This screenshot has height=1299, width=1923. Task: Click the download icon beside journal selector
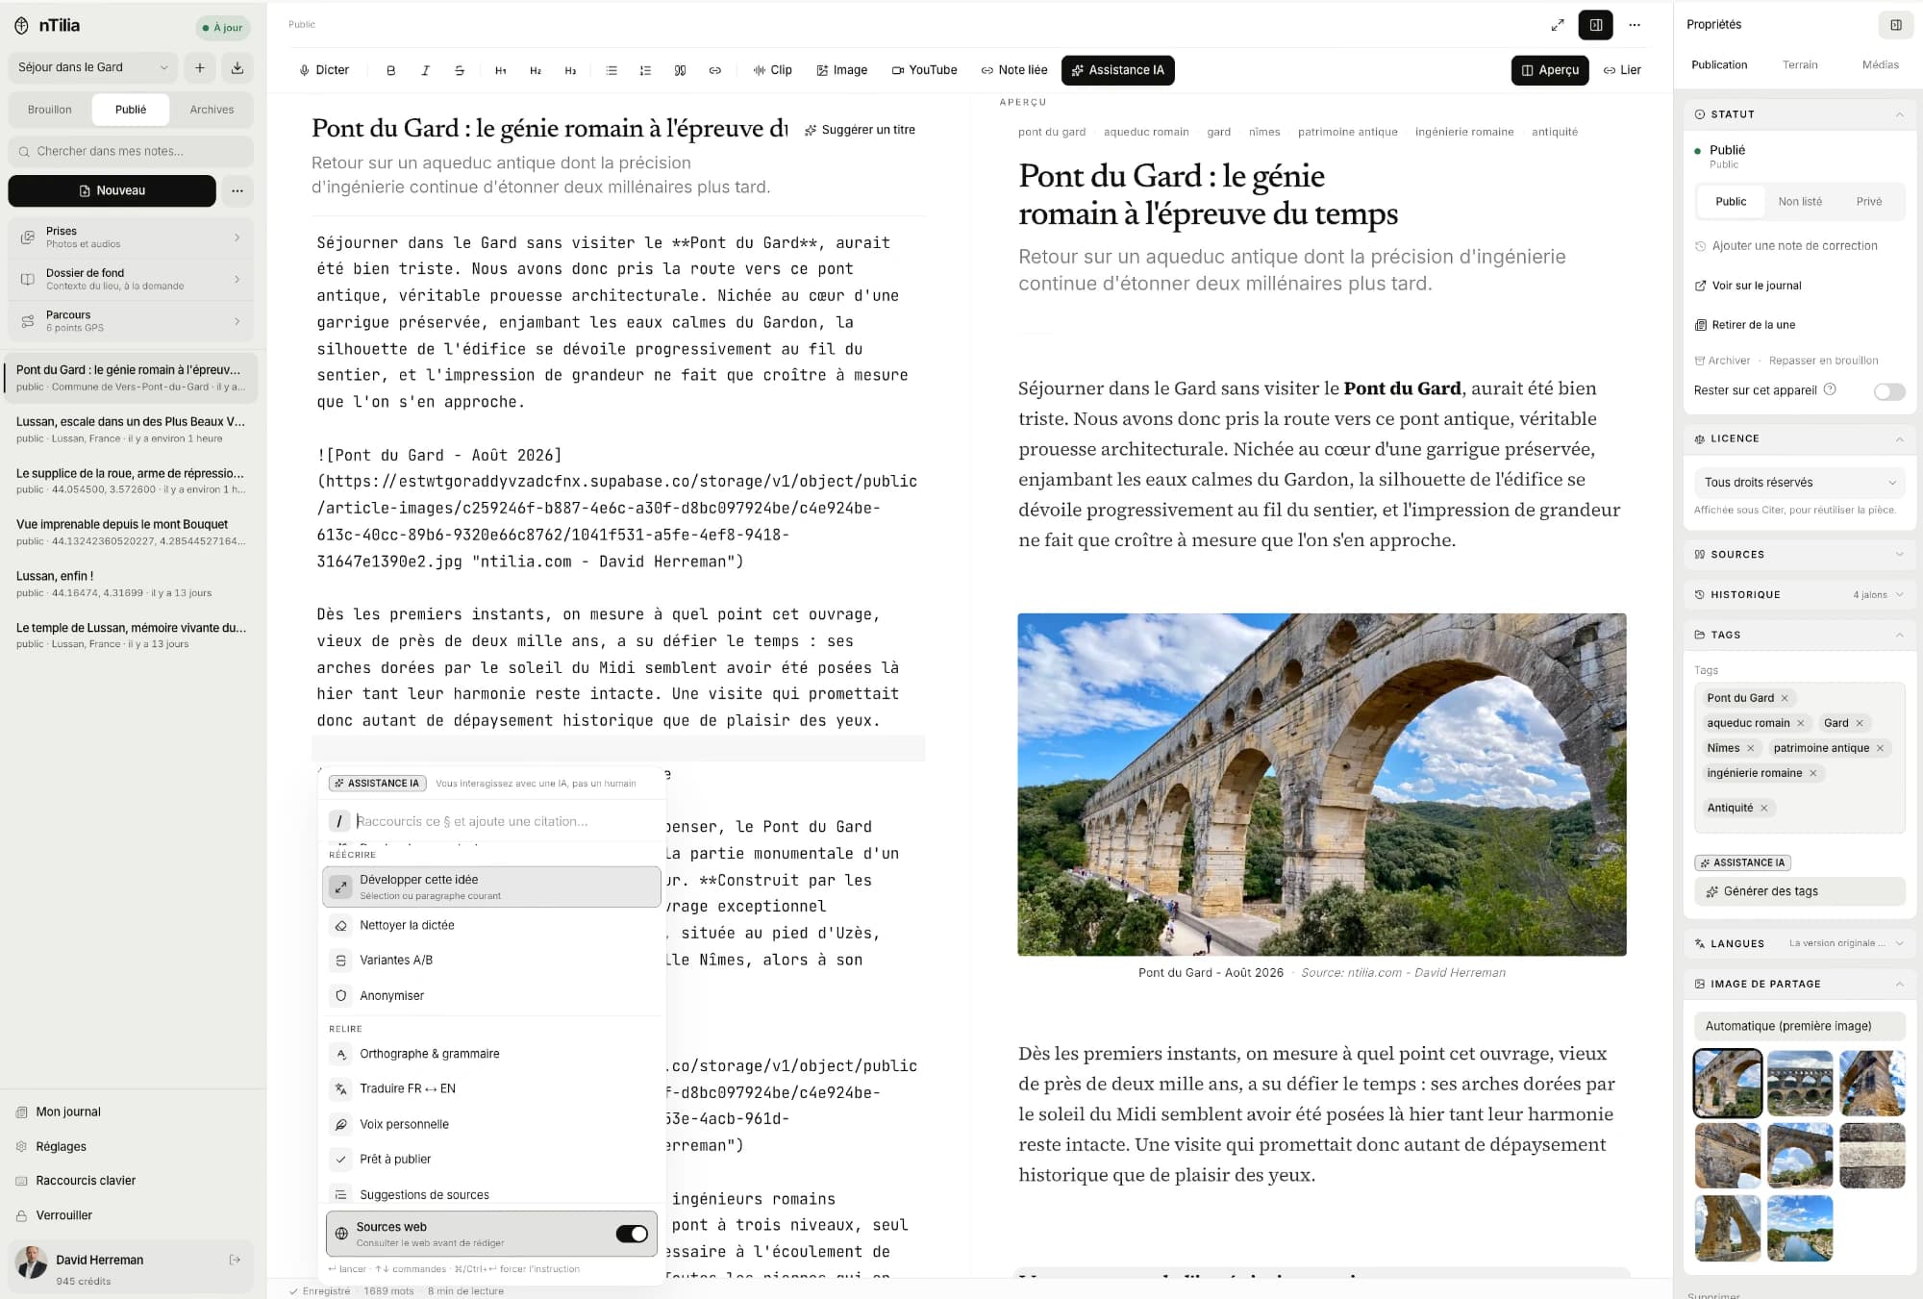[x=237, y=67]
